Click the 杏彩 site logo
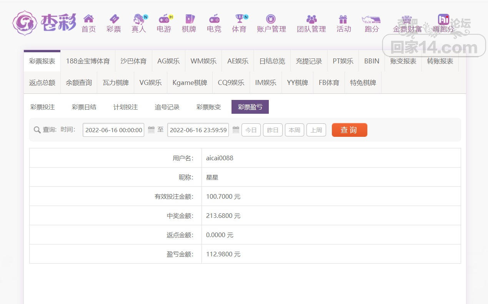The image size is (488, 304). tap(44, 23)
